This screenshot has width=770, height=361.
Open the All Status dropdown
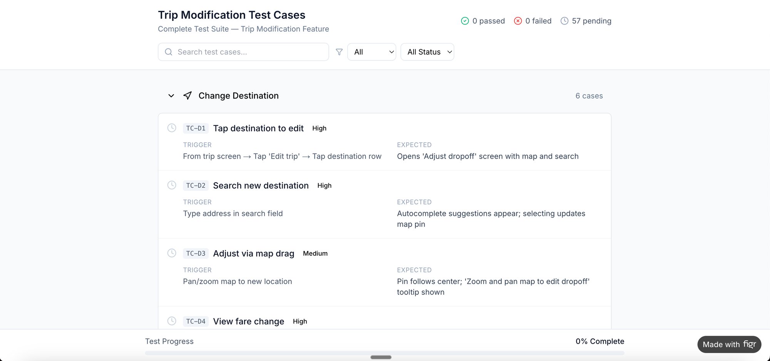(427, 52)
